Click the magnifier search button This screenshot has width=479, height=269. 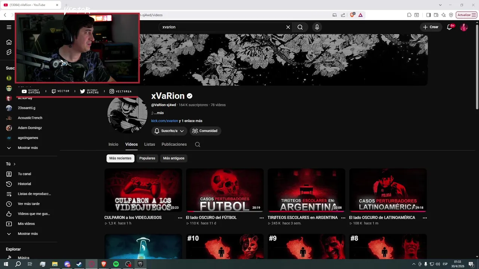click(x=300, y=27)
